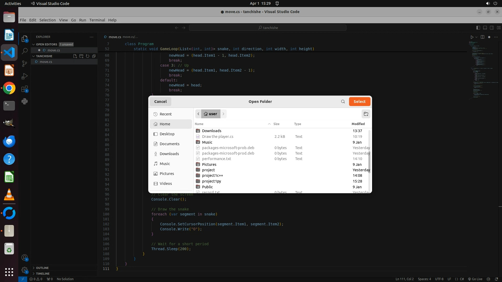Click Split Editor Right icon
502x282 pixels.
coord(482,37)
